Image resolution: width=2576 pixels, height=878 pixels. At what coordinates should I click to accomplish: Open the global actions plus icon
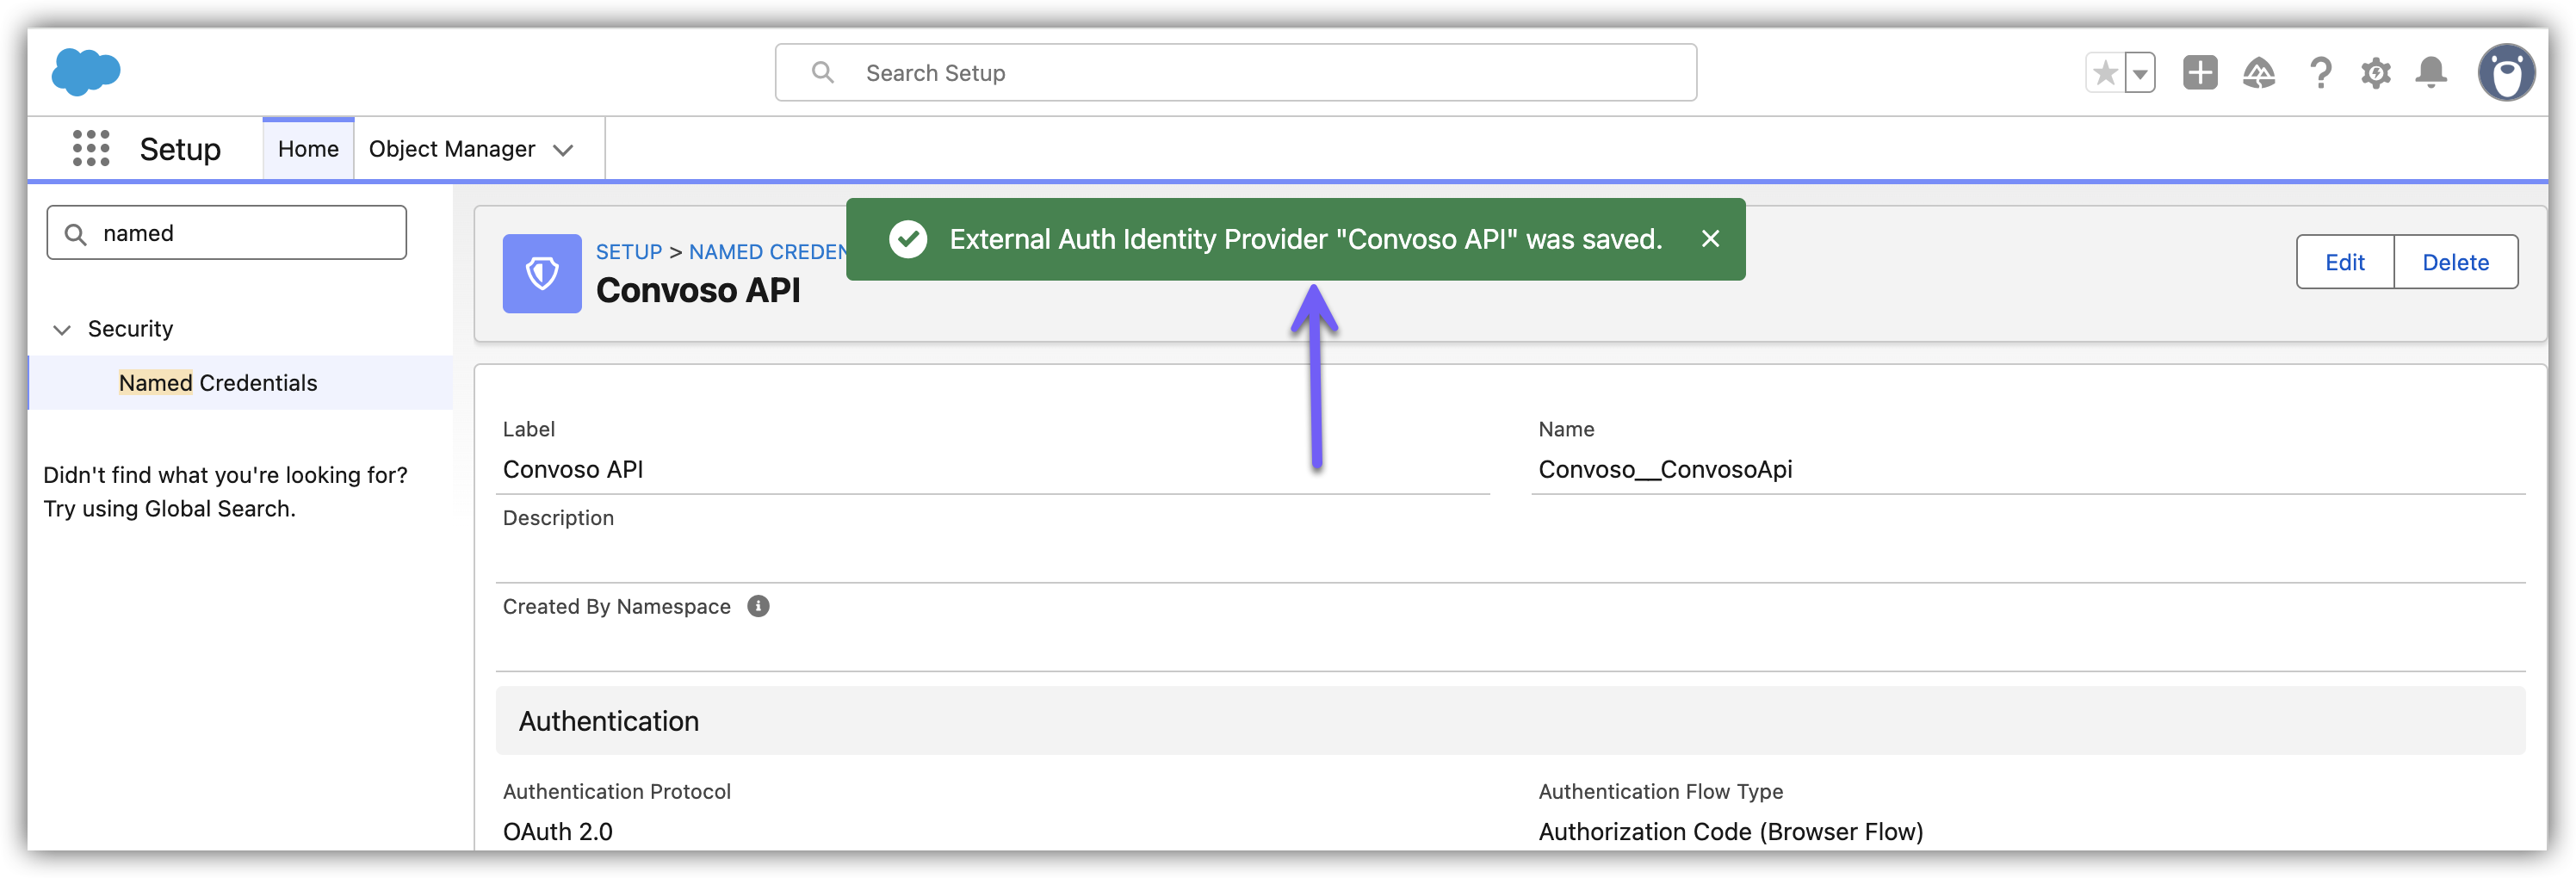point(2199,73)
